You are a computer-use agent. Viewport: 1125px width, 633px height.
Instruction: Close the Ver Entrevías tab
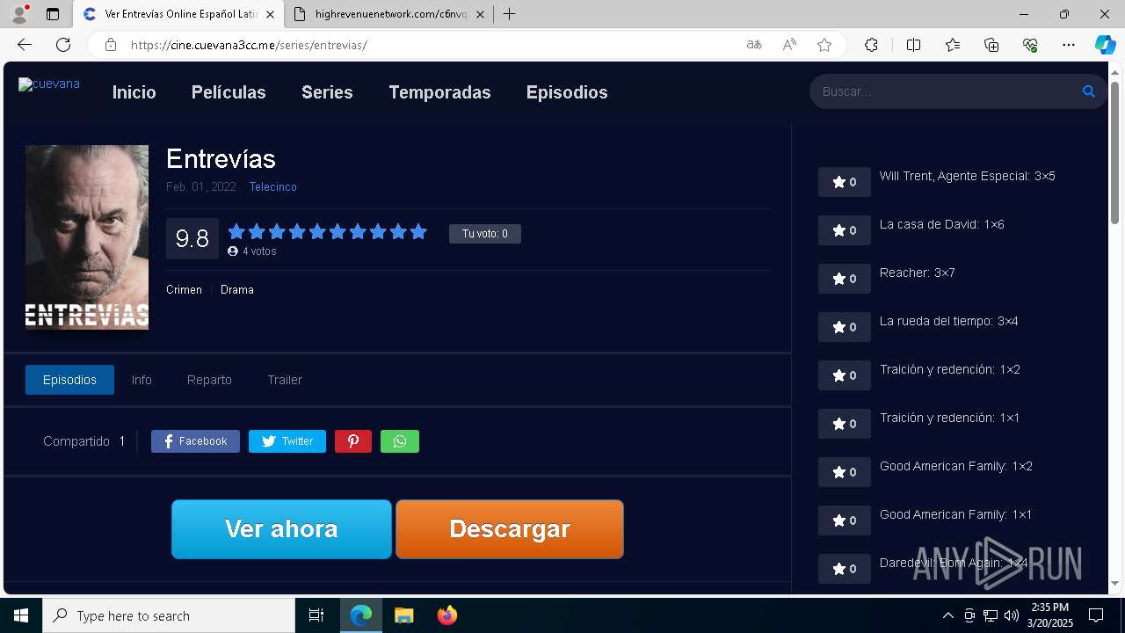(x=269, y=14)
